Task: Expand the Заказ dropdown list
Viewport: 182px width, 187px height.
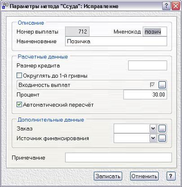Action: click(x=153, y=128)
